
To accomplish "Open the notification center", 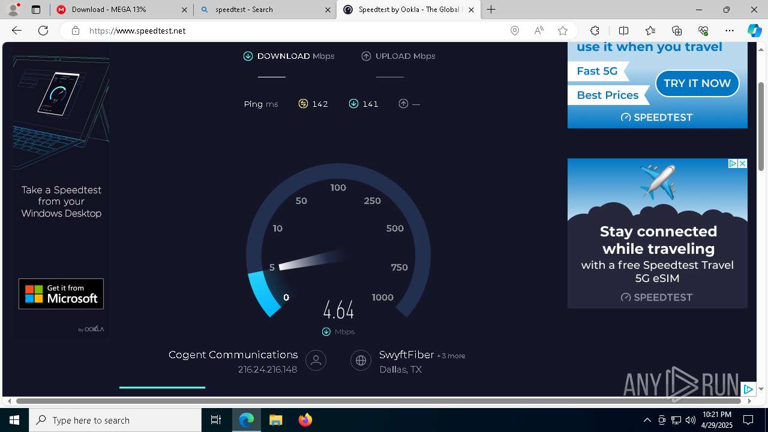I will pos(748,420).
